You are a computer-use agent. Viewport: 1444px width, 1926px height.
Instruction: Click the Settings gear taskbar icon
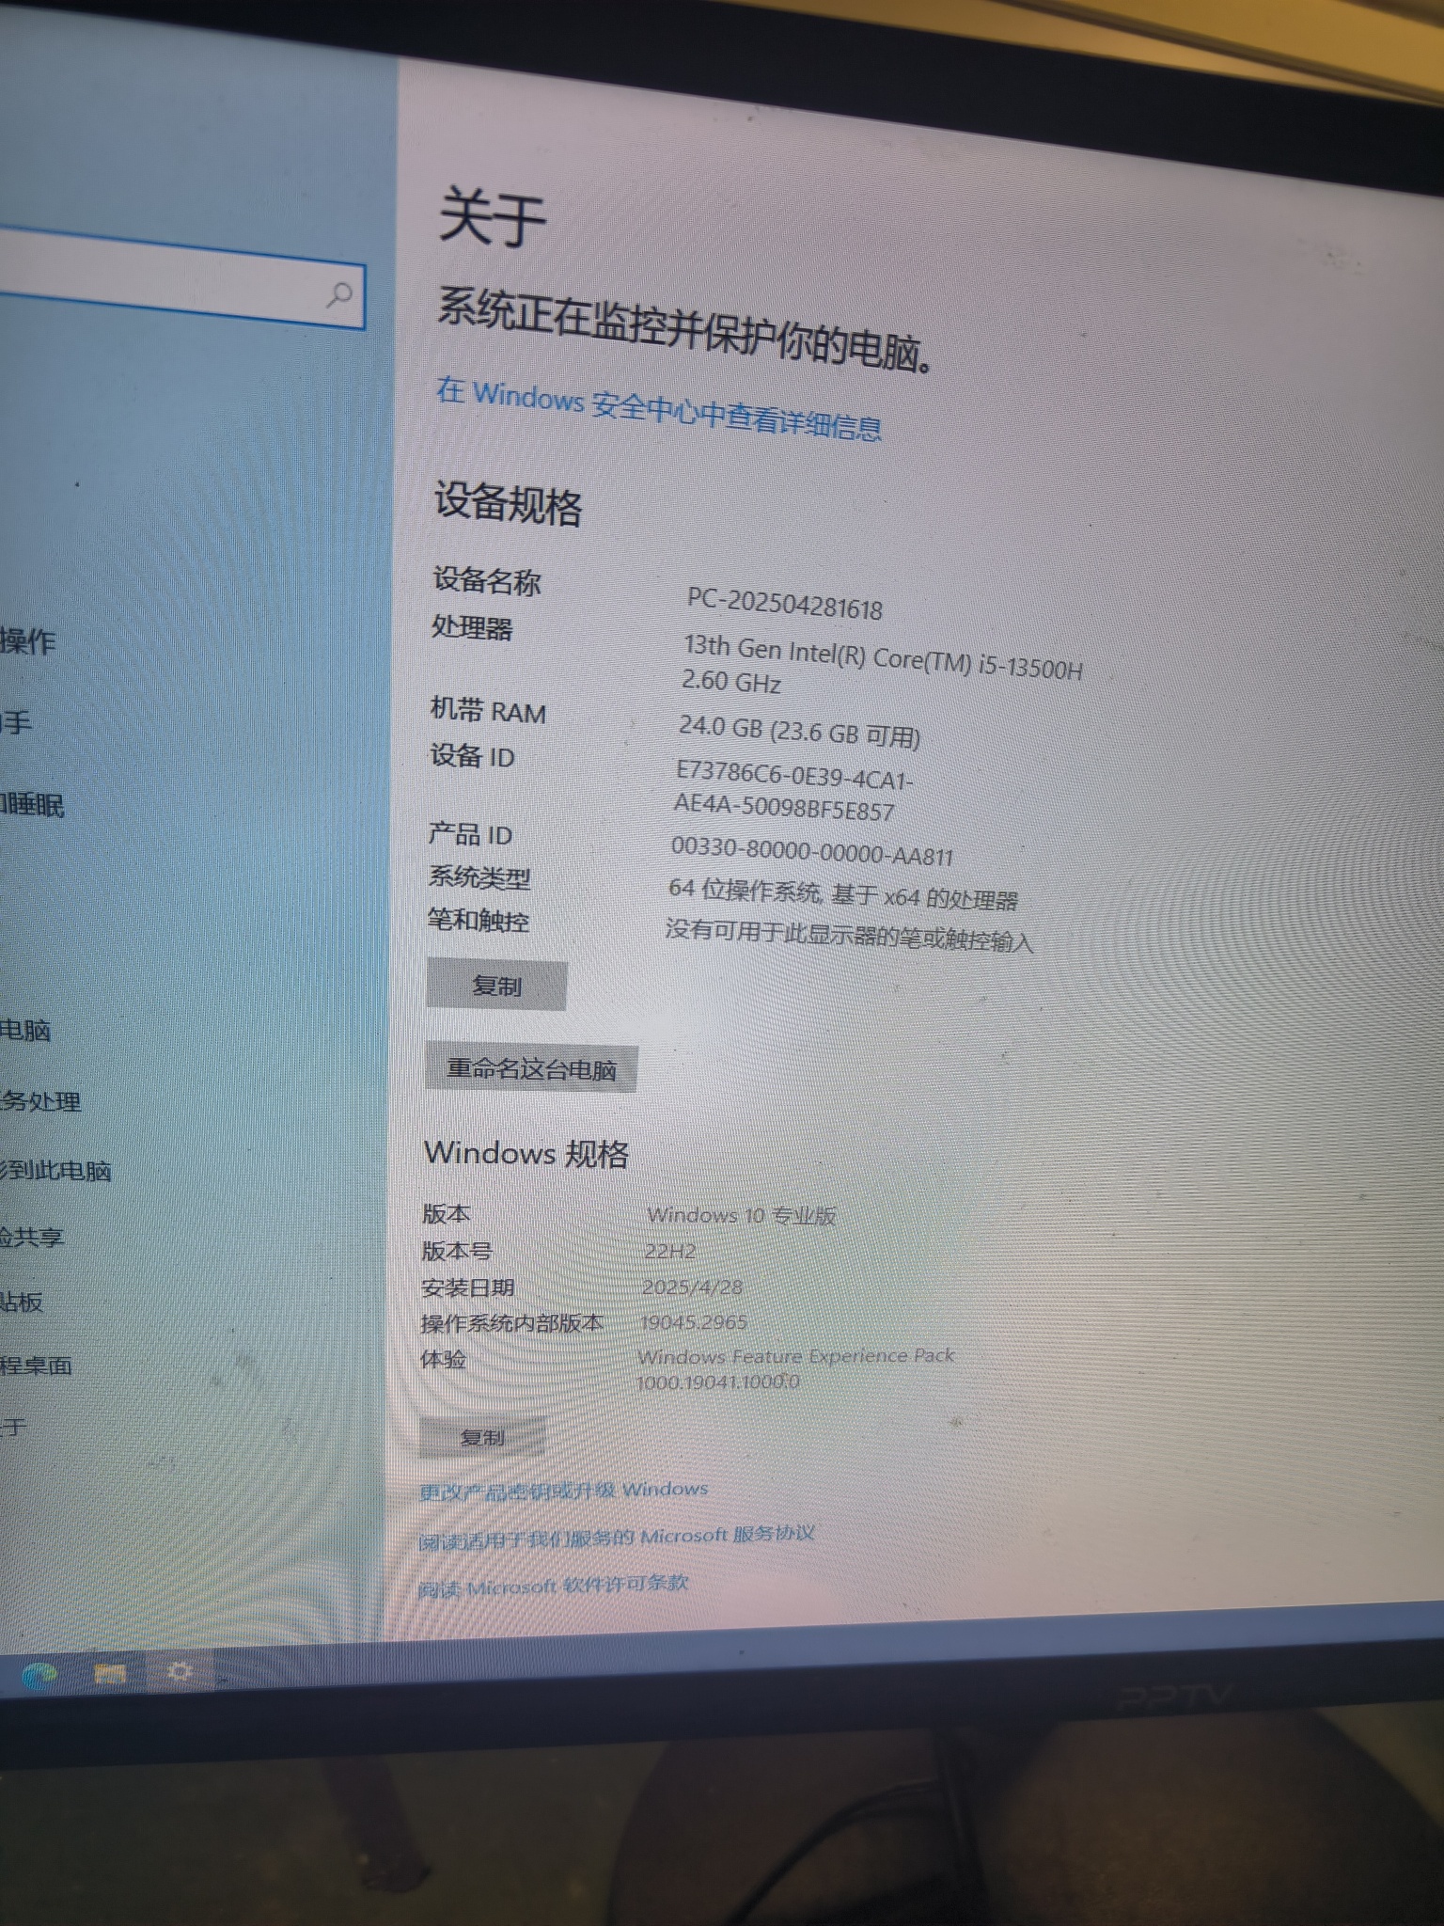click(x=179, y=1671)
